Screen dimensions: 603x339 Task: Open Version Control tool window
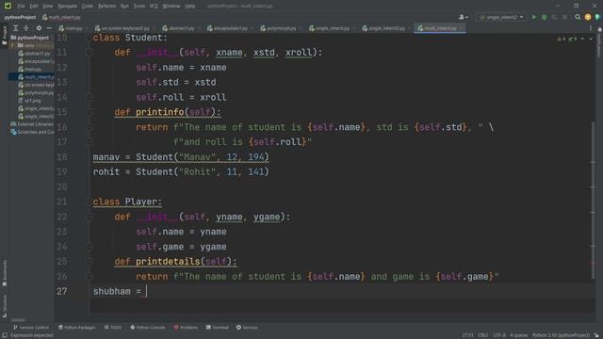coord(31,328)
